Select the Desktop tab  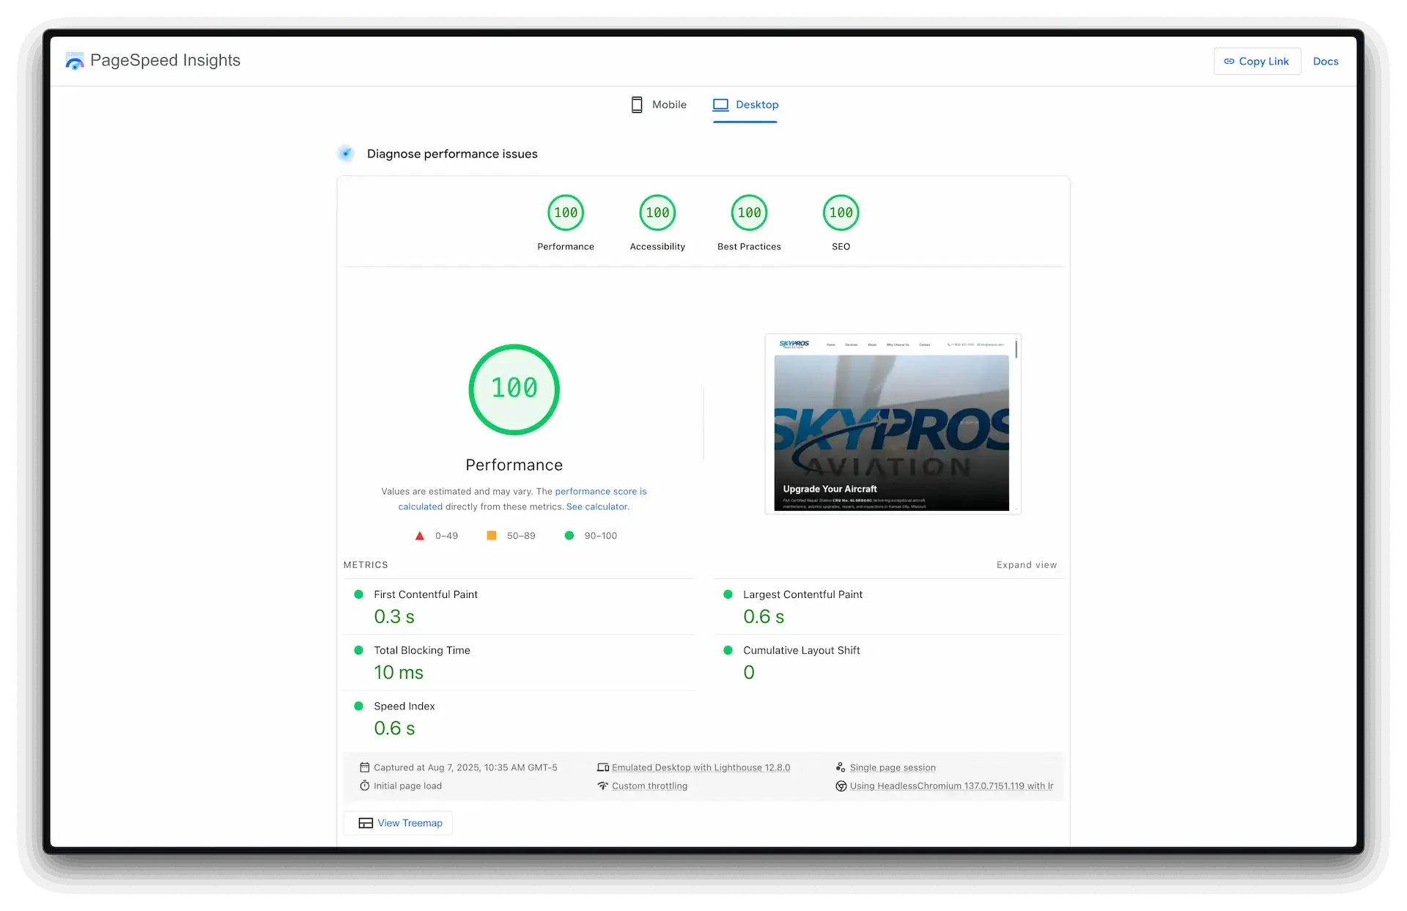coord(745,105)
